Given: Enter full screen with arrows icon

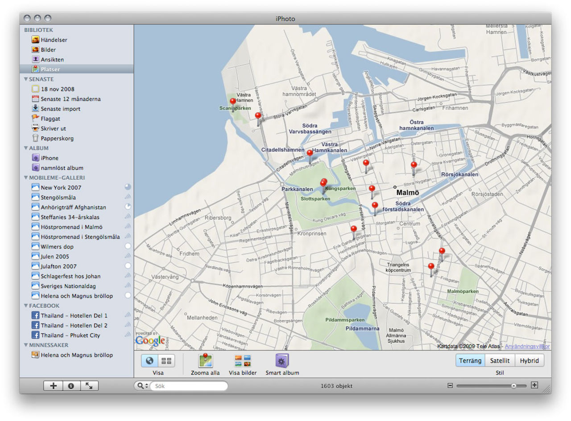Looking at the screenshot, I should click(x=89, y=386).
